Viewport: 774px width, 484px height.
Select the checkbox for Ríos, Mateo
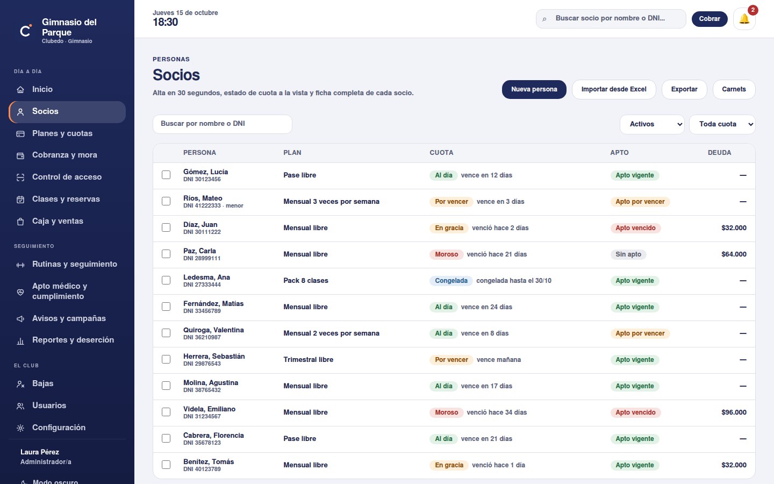[x=166, y=201]
